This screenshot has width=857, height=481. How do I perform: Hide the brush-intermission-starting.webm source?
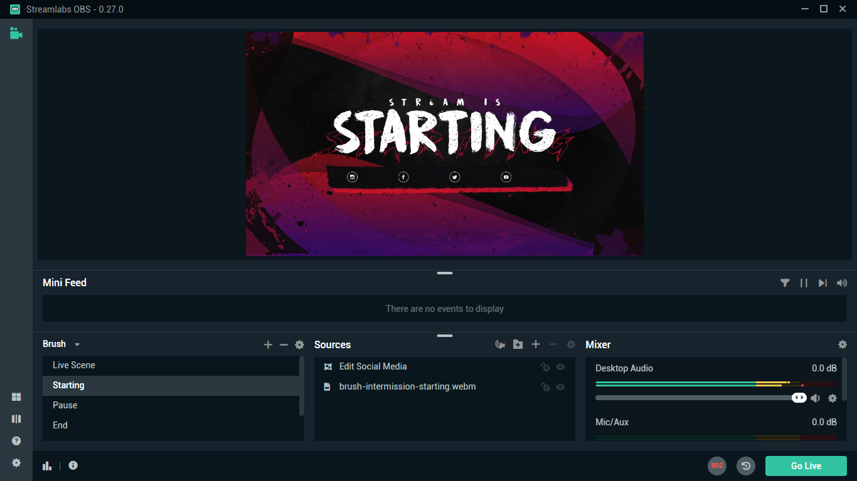[x=560, y=387]
